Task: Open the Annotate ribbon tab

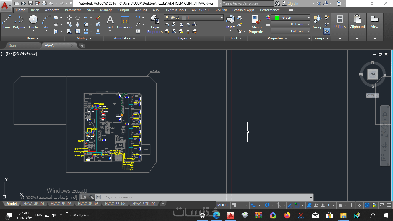Action: pyautogui.click(x=52, y=10)
